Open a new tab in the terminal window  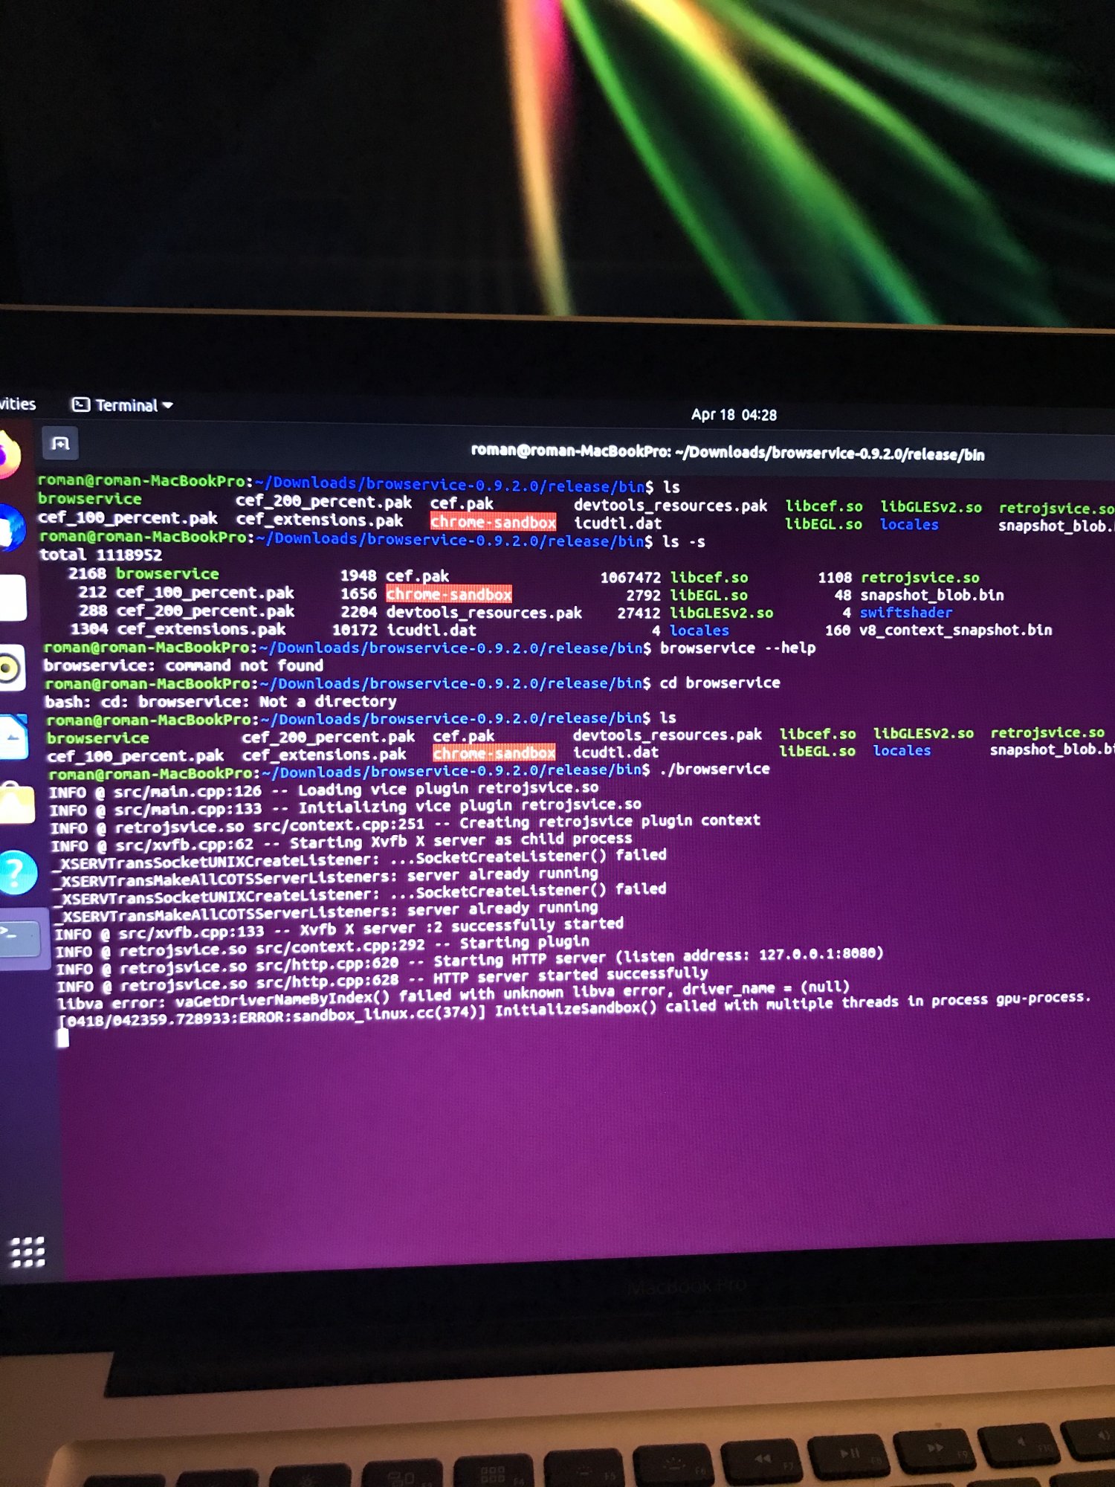[x=60, y=444]
